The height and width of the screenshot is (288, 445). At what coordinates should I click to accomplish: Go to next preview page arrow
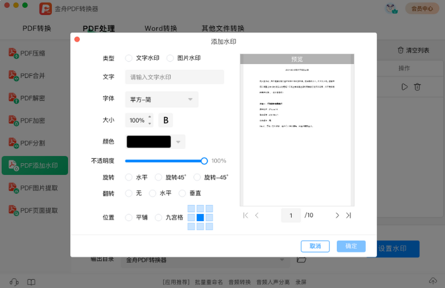[x=337, y=215]
